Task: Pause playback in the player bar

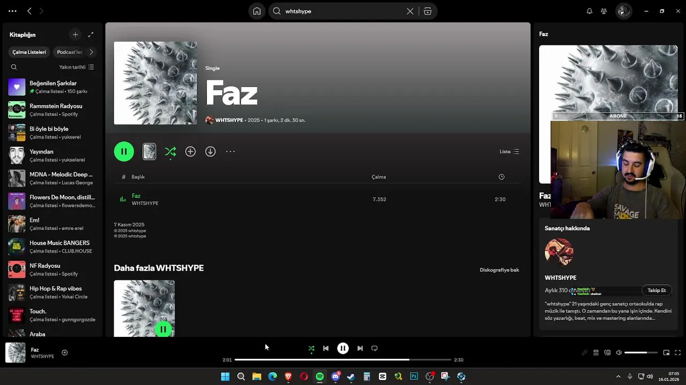Action: click(343, 348)
